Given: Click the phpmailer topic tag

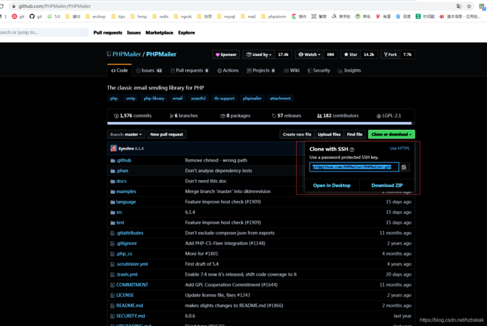Looking at the screenshot, I should [x=252, y=98].
